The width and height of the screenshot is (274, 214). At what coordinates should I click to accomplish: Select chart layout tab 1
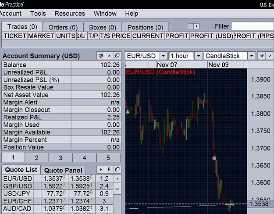[13, 157]
